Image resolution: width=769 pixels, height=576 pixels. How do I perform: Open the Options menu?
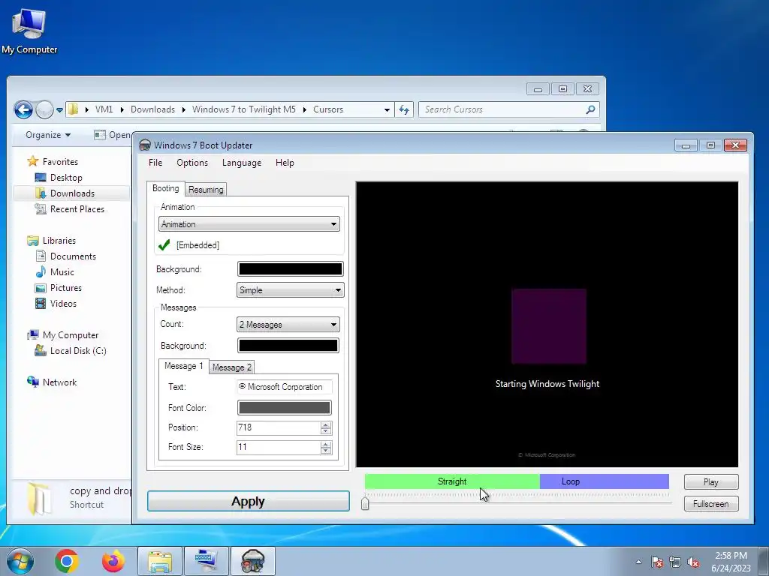pyautogui.click(x=192, y=163)
